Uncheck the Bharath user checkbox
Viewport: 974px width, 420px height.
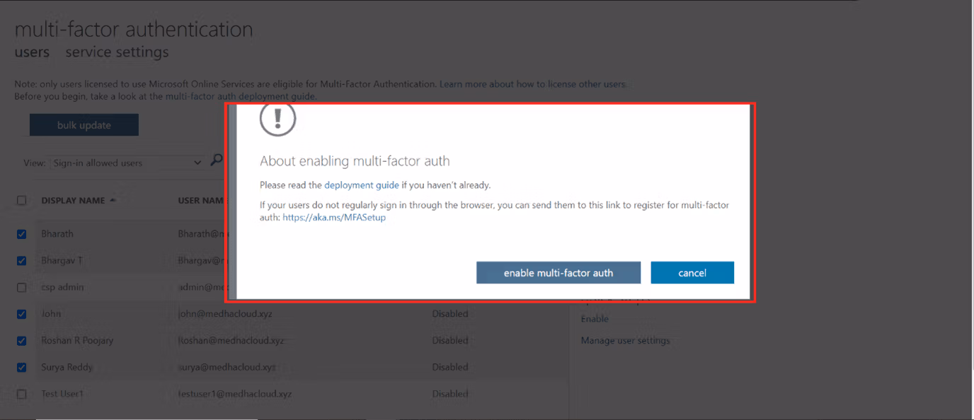coord(21,233)
